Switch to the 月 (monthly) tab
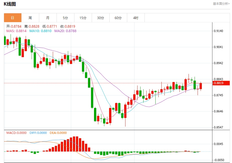The height and width of the screenshot is (163, 232). [48, 18]
